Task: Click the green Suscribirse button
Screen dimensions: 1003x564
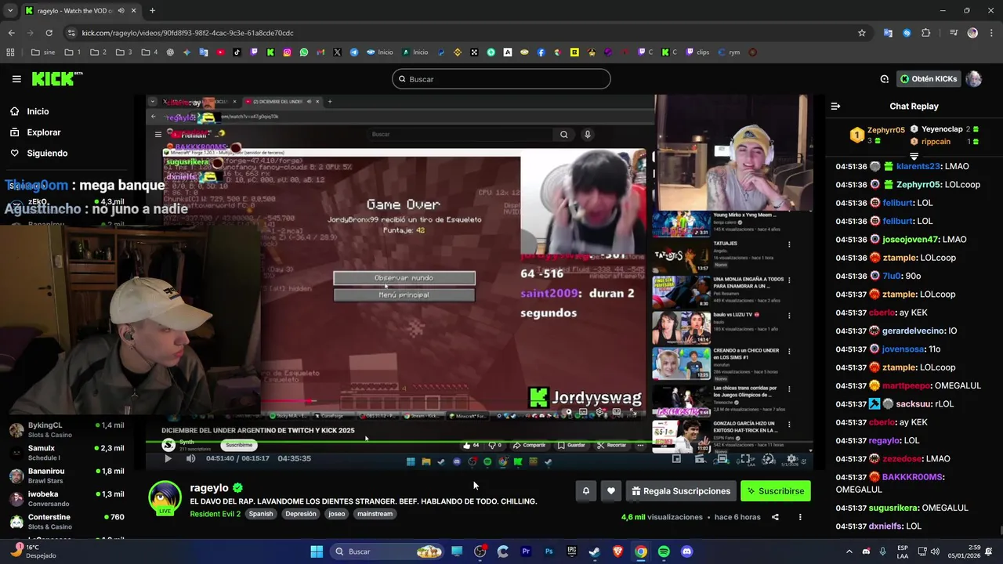Action: (x=775, y=491)
